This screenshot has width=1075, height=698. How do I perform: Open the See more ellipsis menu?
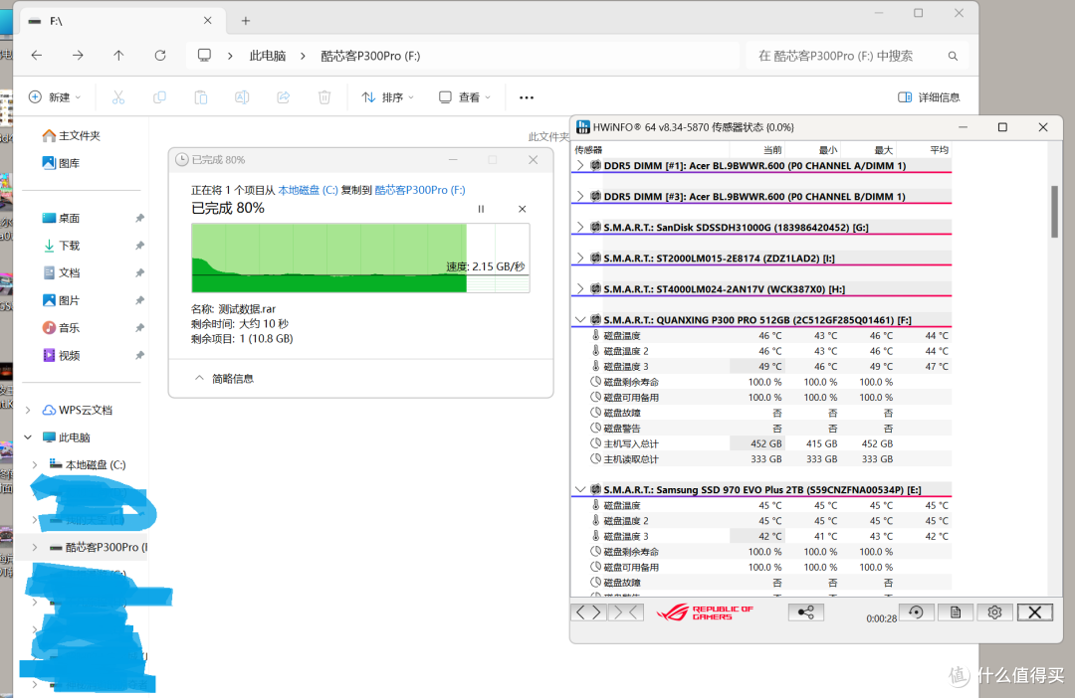[x=527, y=97]
